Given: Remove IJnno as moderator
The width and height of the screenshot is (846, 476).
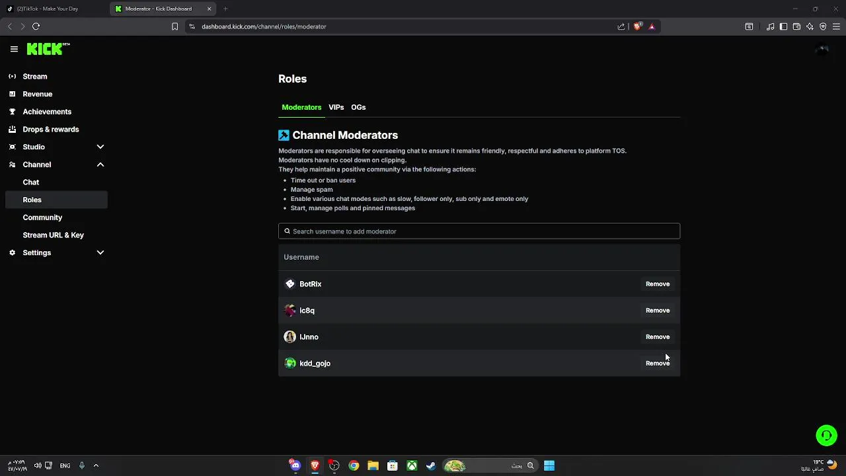Looking at the screenshot, I should click(x=658, y=337).
